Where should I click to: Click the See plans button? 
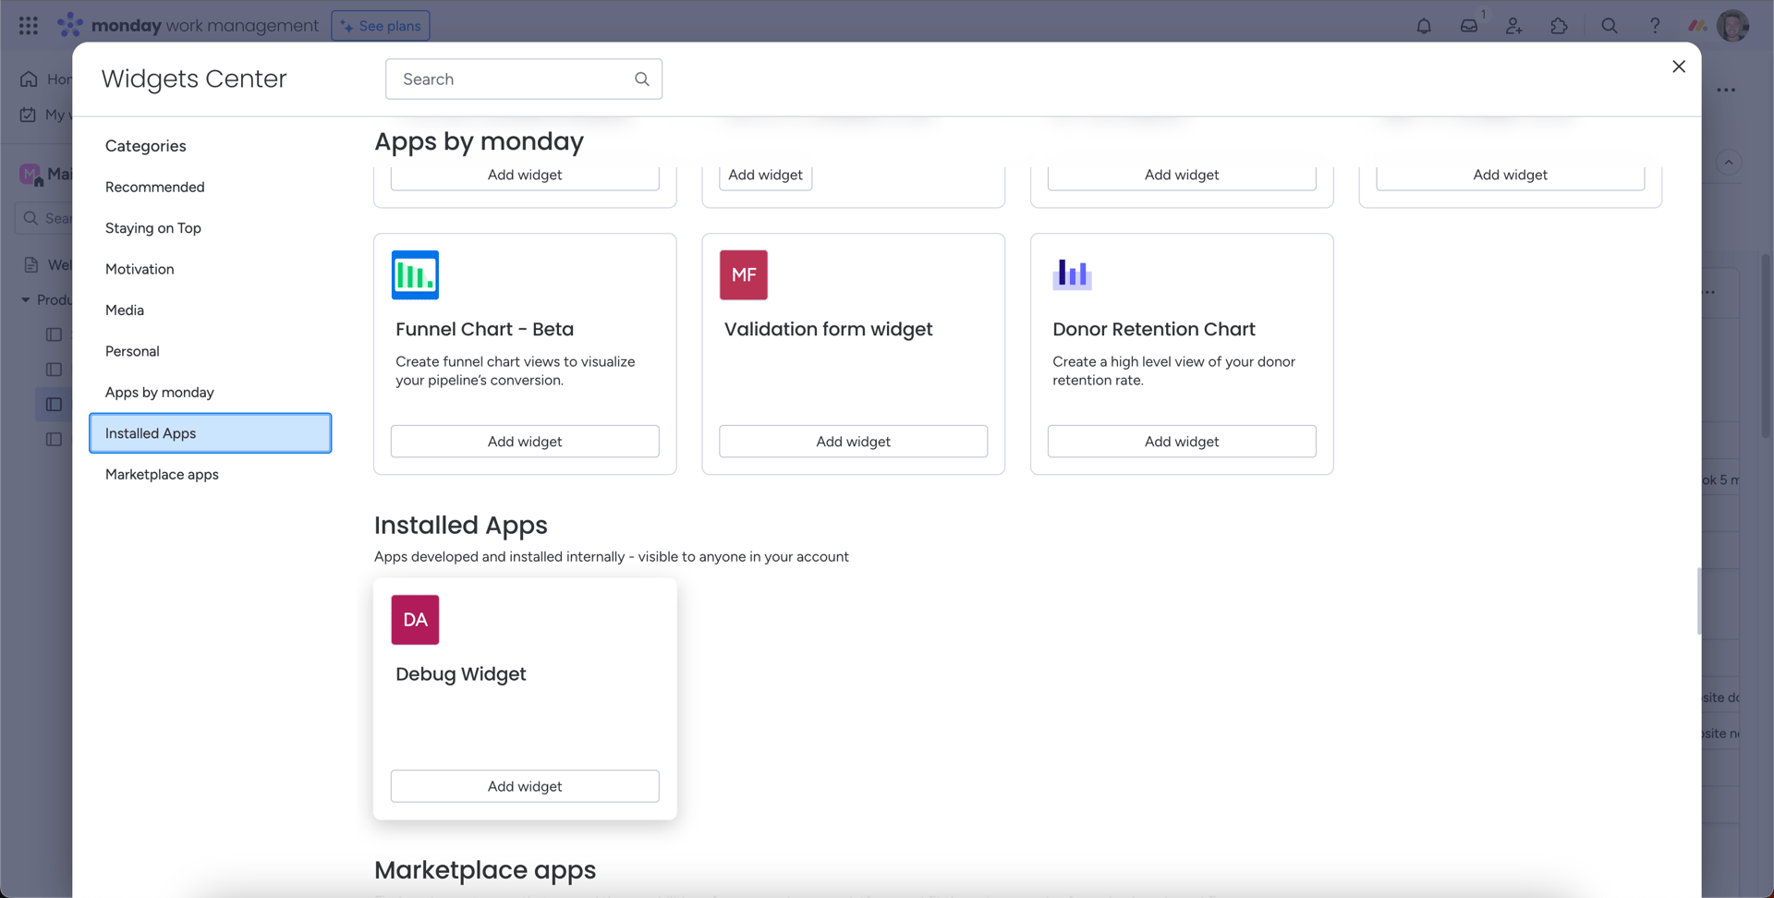[381, 26]
